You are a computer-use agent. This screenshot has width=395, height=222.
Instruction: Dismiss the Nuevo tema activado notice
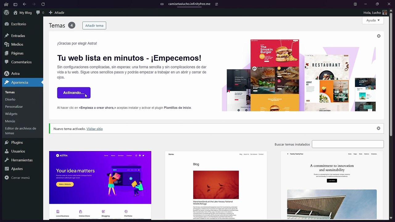pos(378,128)
